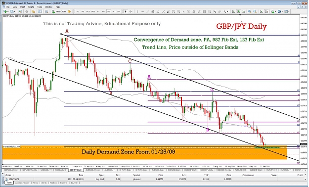Switch to NZDUSD,Weekly chart tab

click(x=223, y=170)
